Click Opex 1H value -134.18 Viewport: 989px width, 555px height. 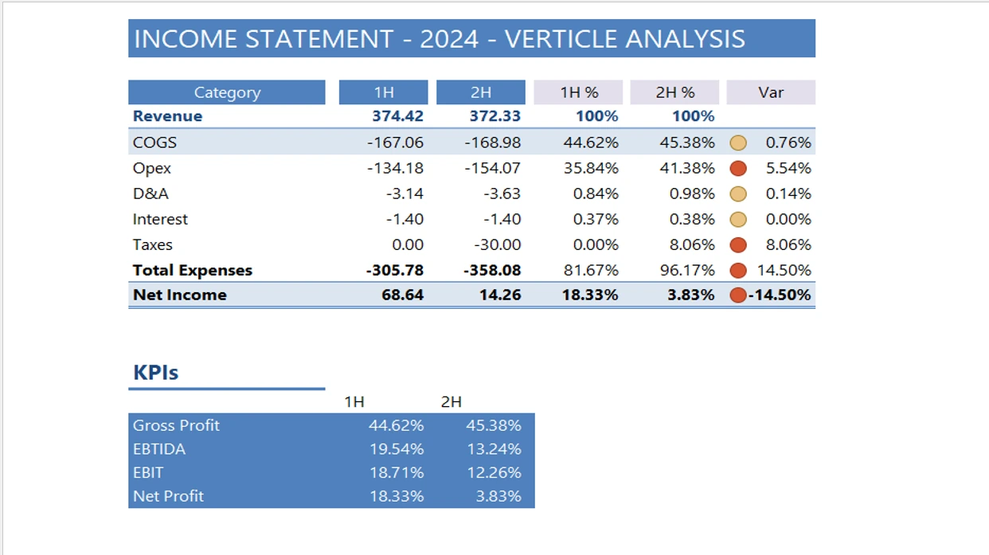[396, 169]
